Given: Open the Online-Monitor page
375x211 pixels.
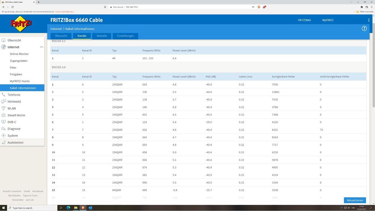Looking at the screenshot, I should 19,54.
